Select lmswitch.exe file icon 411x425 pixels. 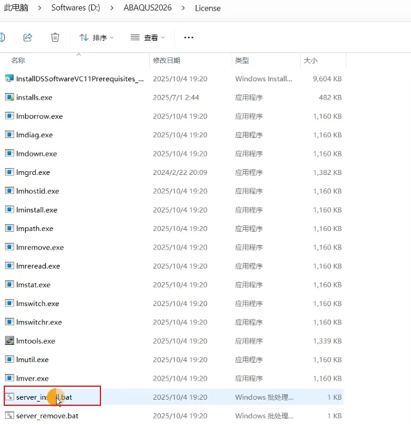[9, 303]
